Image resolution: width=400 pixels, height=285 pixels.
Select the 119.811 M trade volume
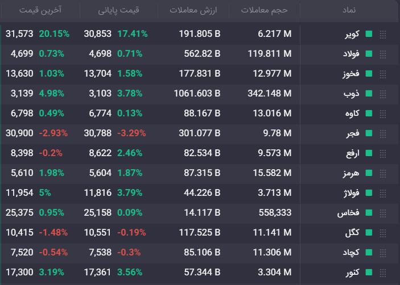tap(269, 54)
